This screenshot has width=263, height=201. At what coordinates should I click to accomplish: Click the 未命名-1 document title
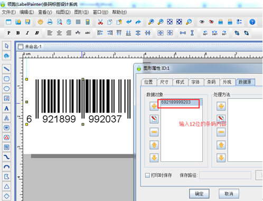coord(33,47)
